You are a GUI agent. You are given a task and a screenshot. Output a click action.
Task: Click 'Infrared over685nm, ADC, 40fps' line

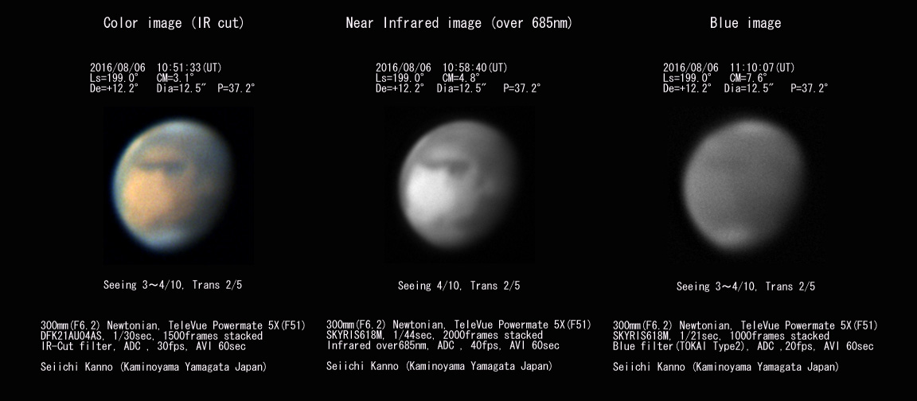coord(443,346)
